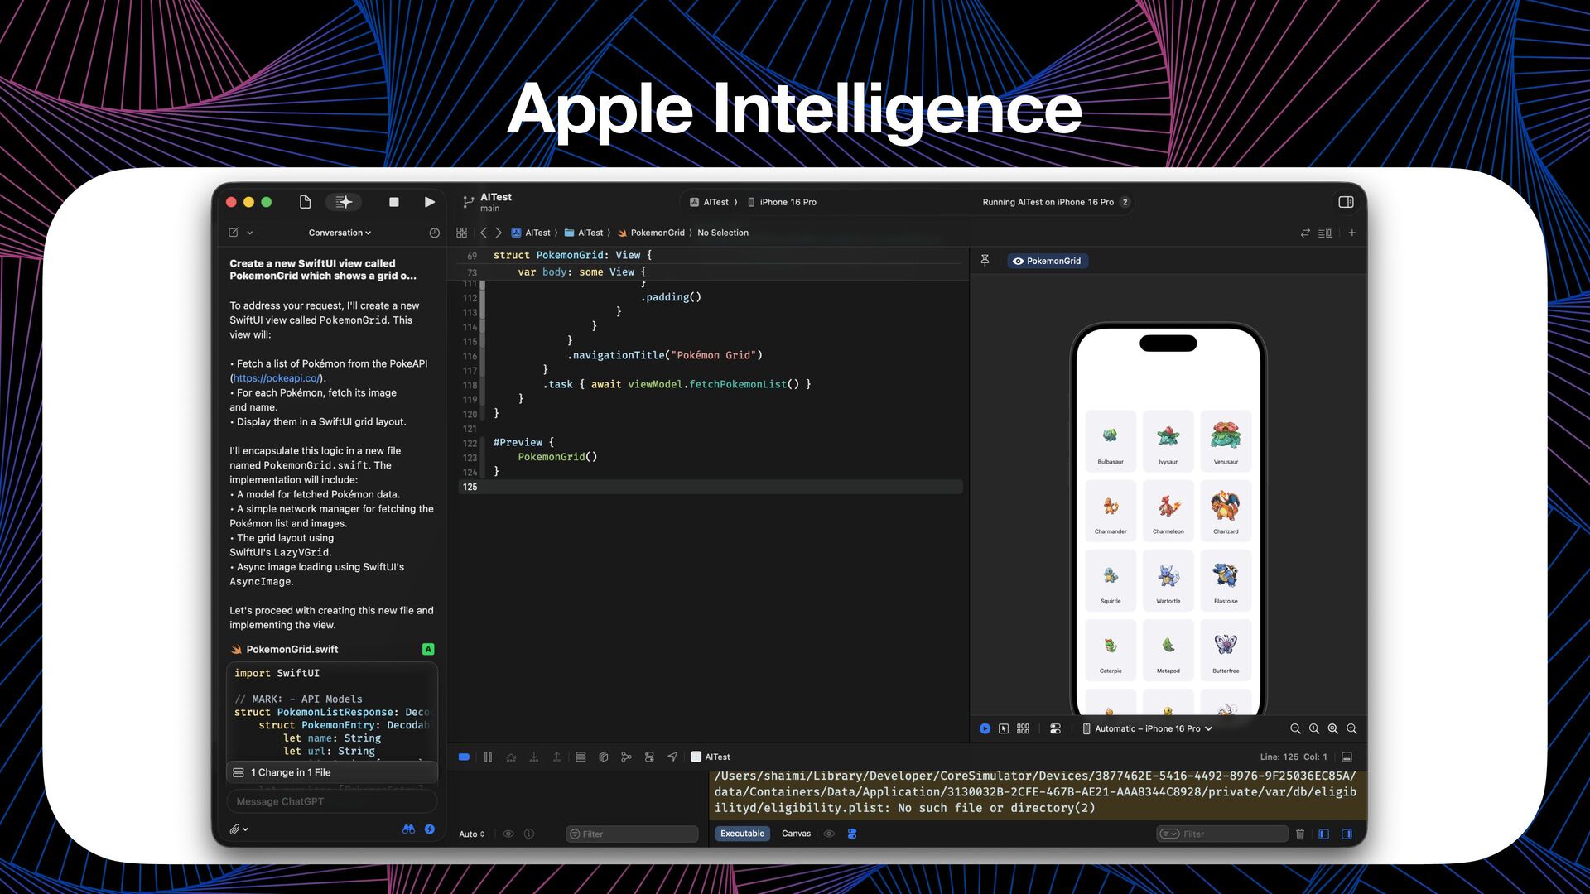Open the source control branch icon
The width and height of the screenshot is (1590, 894).
(469, 202)
